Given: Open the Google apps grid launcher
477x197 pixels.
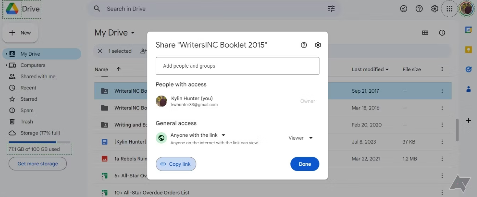Looking at the screenshot, I should pyautogui.click(x=449, y=9).
